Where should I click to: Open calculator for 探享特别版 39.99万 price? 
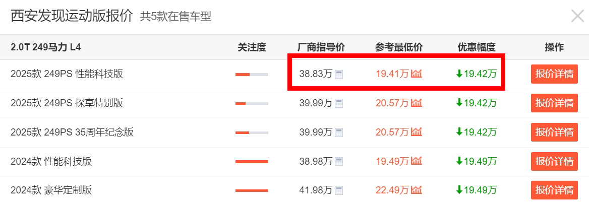pyautogui.click(x=339, y=103)
